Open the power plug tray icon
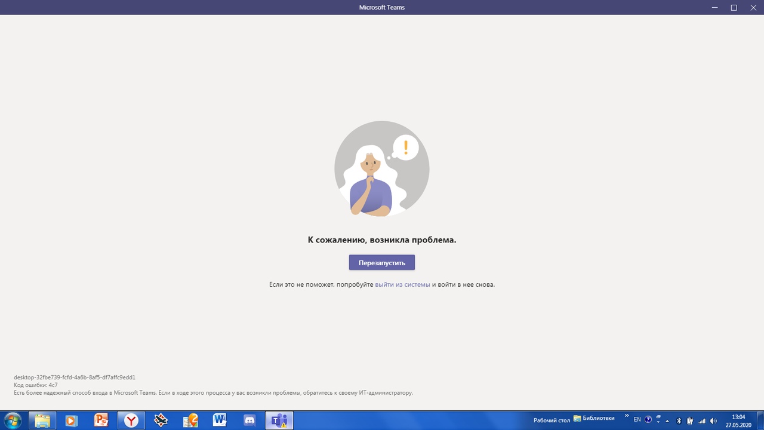This screenshot has width=764, height=430. (690, 420)
